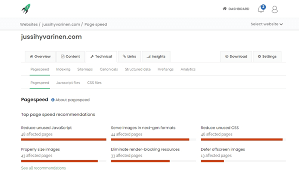Click the See all recommendations link
This screenshot has height=176, width=299.
coord(43,168)
